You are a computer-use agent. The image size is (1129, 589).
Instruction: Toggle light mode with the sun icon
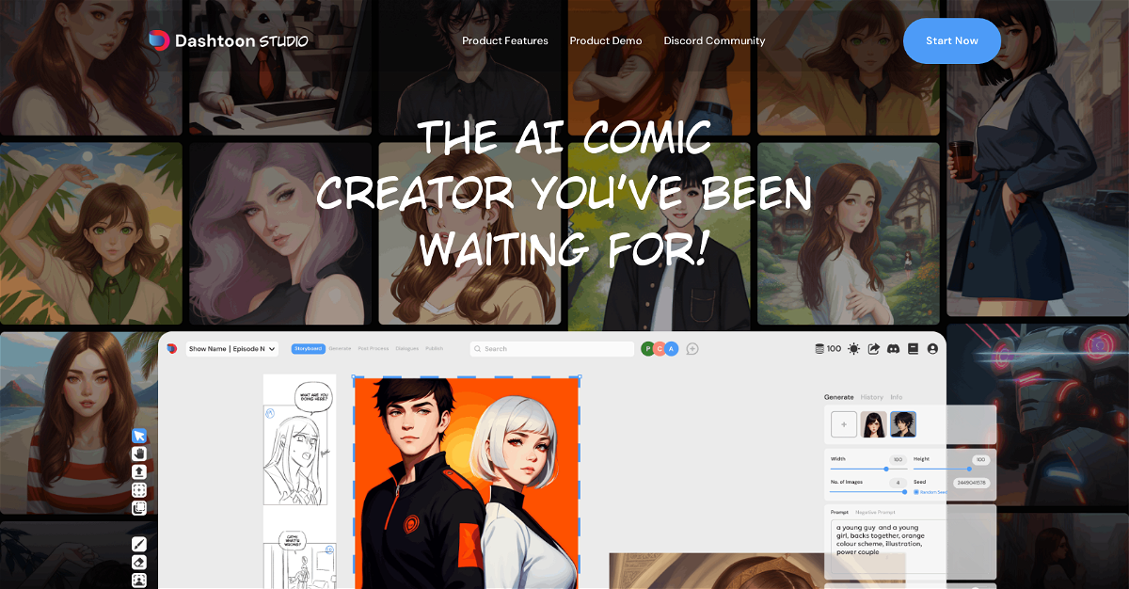coord(853,348)
